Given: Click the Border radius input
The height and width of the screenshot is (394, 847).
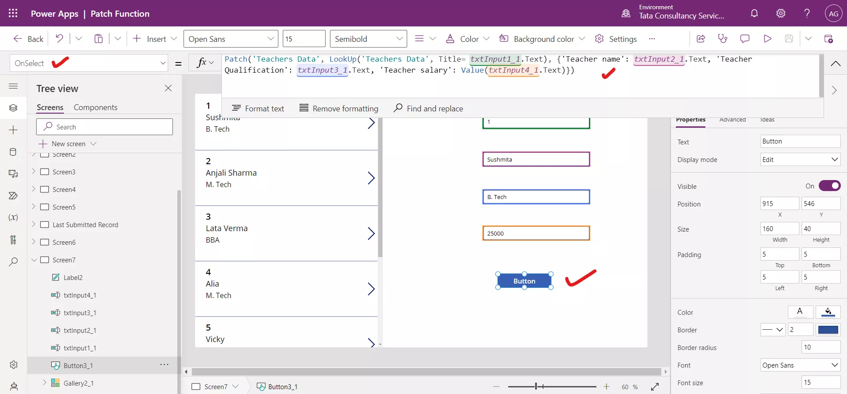Looking at the screenshot, I should (x=821, y=347).
